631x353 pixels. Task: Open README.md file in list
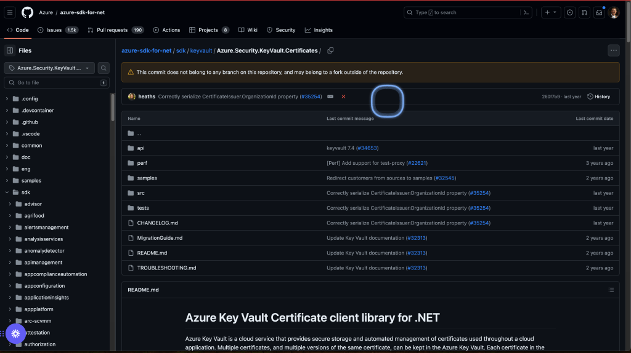[x=152, y=253]
